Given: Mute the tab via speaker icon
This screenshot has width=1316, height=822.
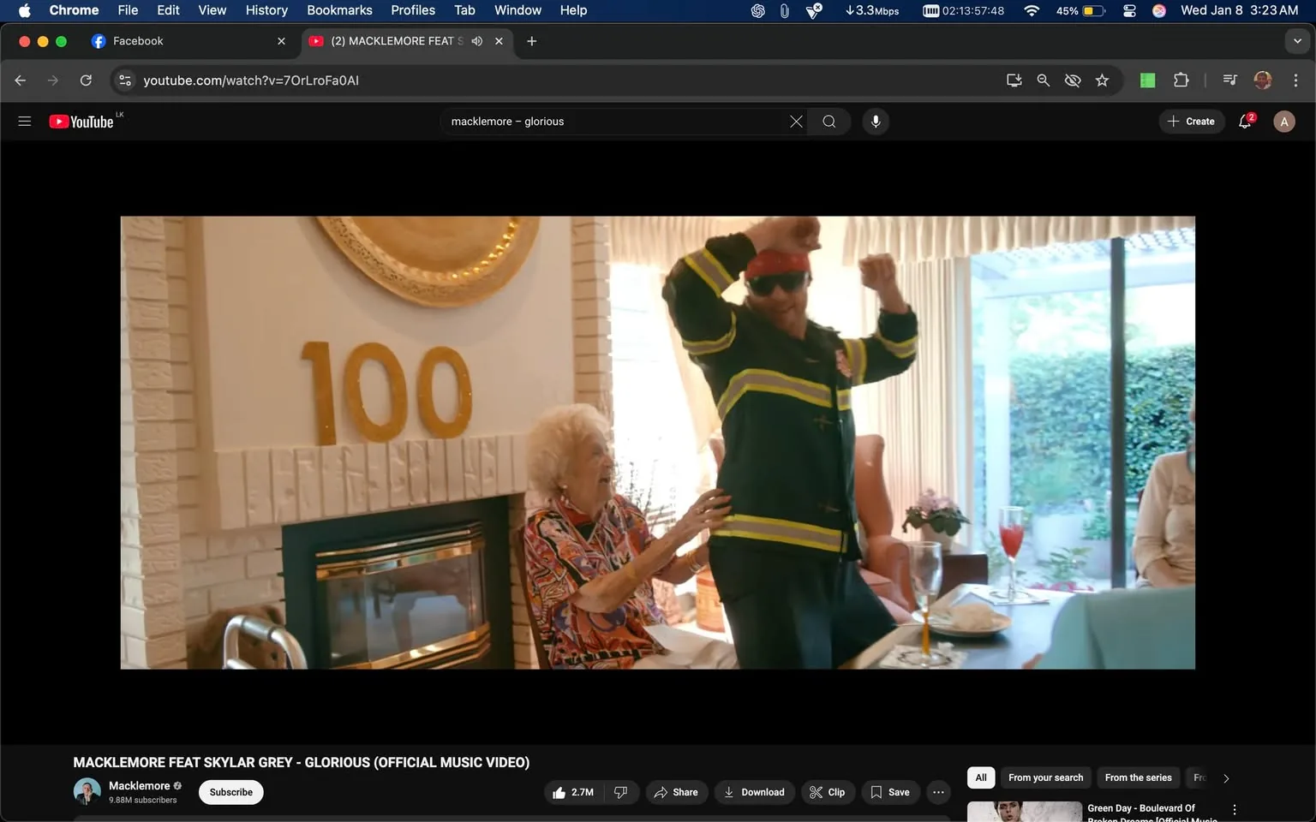Looking at the screenshot, I should [x=477, y=41].
